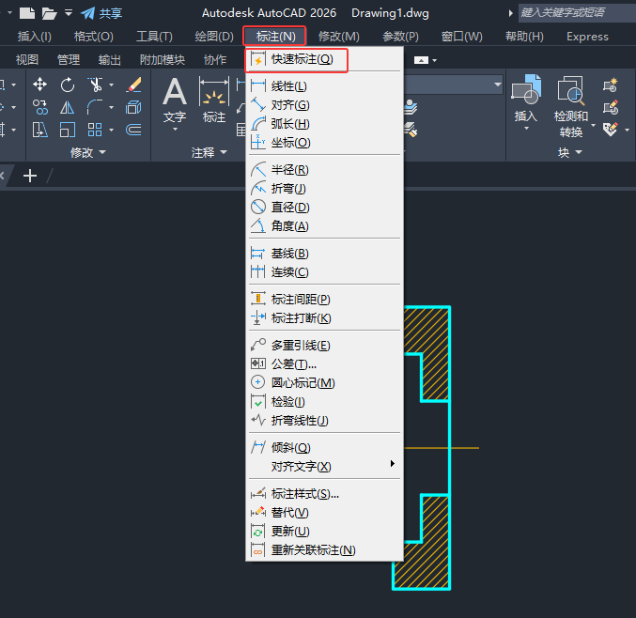
Task: Expand the 注释 panel dropdown
Action: tap(209, 152)
